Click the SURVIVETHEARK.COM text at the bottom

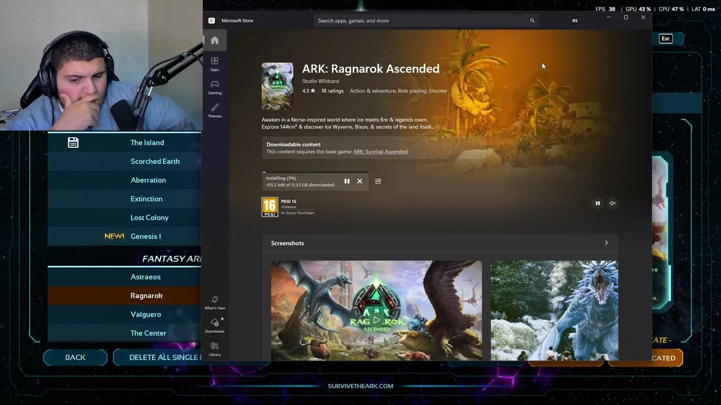pos(360,386)
